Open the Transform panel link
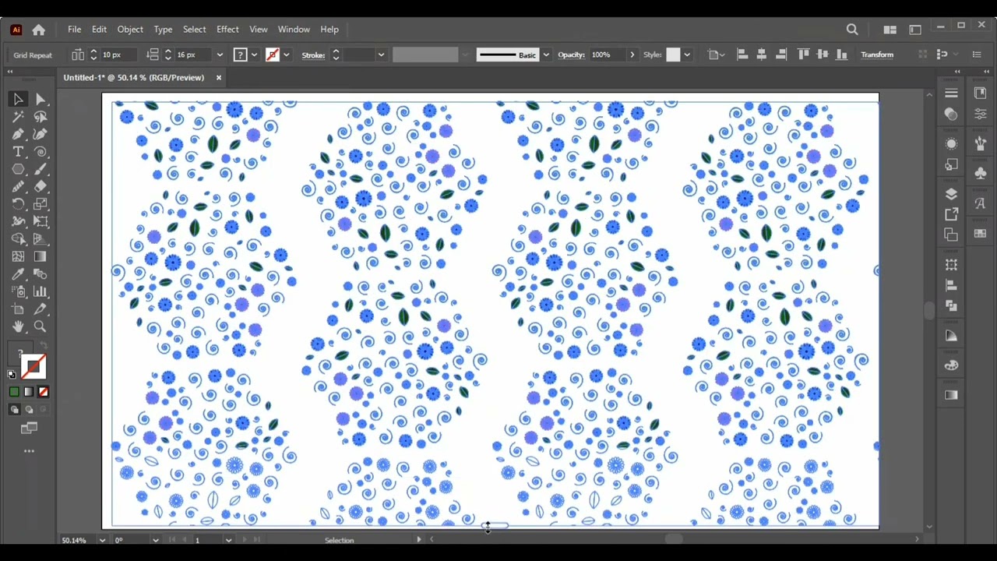Screen dimensions: 997x561 tap(877, 55)
